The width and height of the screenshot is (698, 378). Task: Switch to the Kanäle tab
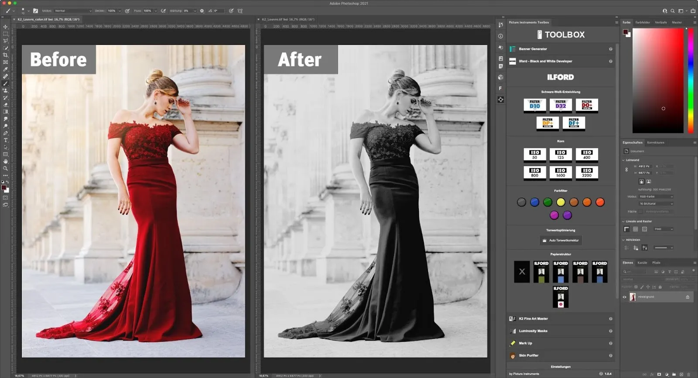[x=642, y=262]
